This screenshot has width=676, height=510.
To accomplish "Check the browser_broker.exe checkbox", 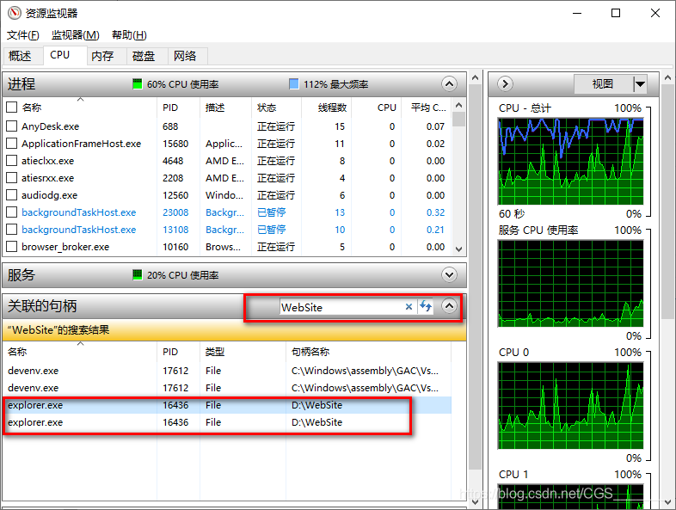I will [x=12, y=247].
